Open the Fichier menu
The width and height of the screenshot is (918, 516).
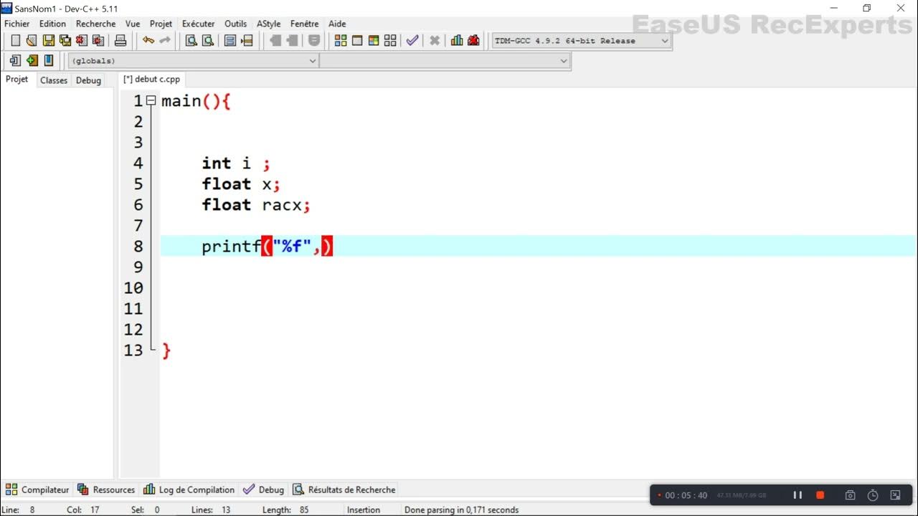[17, 24]
